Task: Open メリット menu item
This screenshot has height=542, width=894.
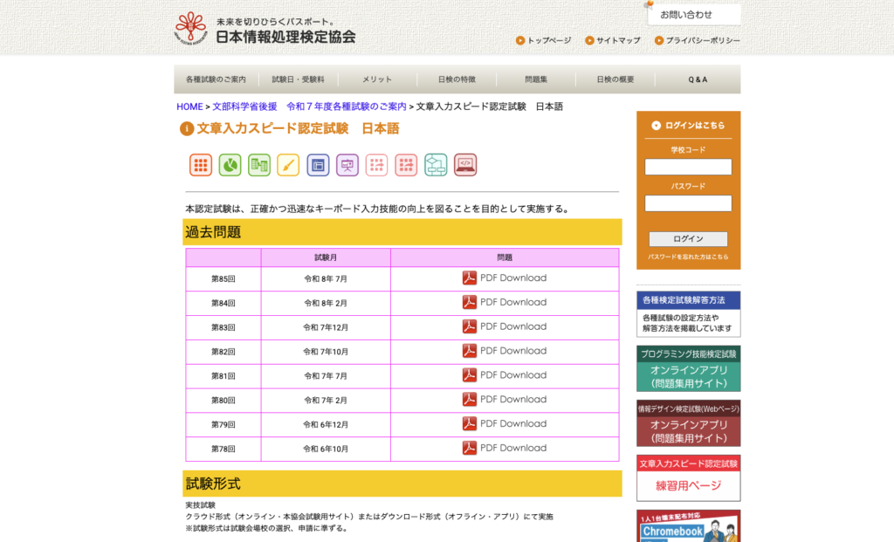Action: click(x=377, y=79)
